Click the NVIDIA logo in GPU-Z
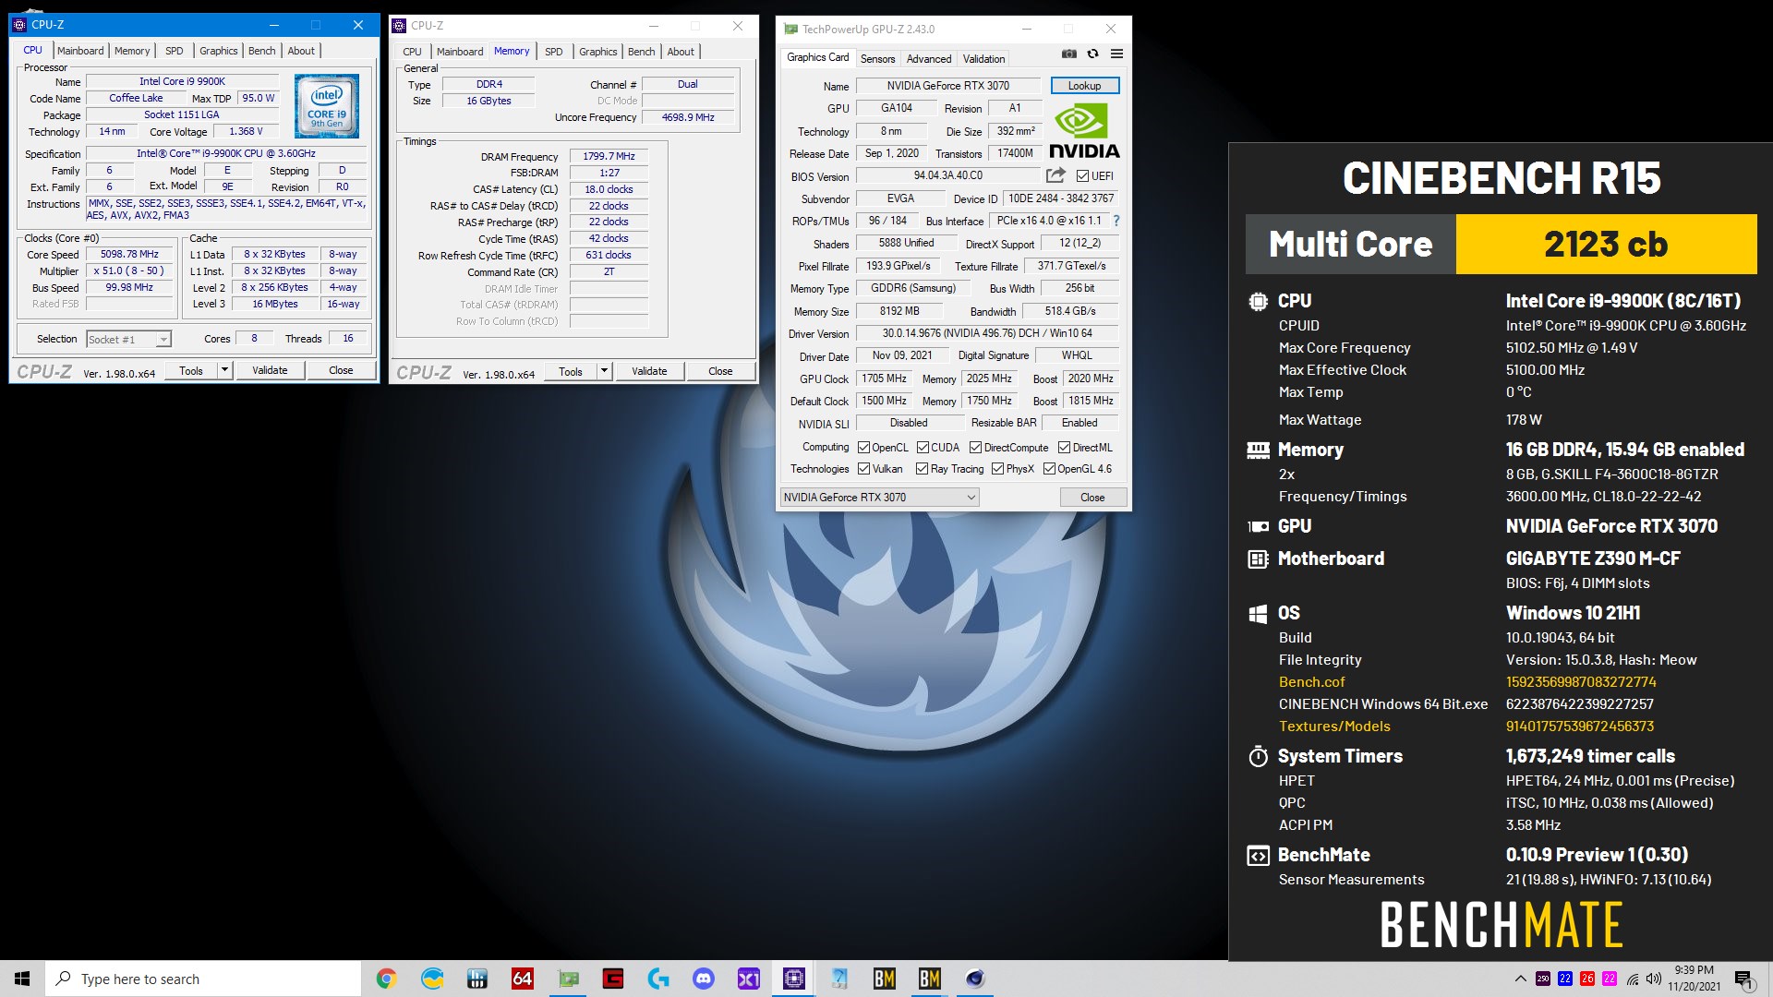 click(1083, 132)
